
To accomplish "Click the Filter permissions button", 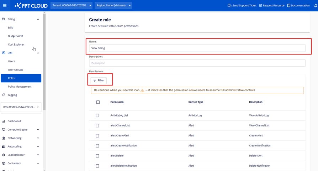I will coord(99,81).
